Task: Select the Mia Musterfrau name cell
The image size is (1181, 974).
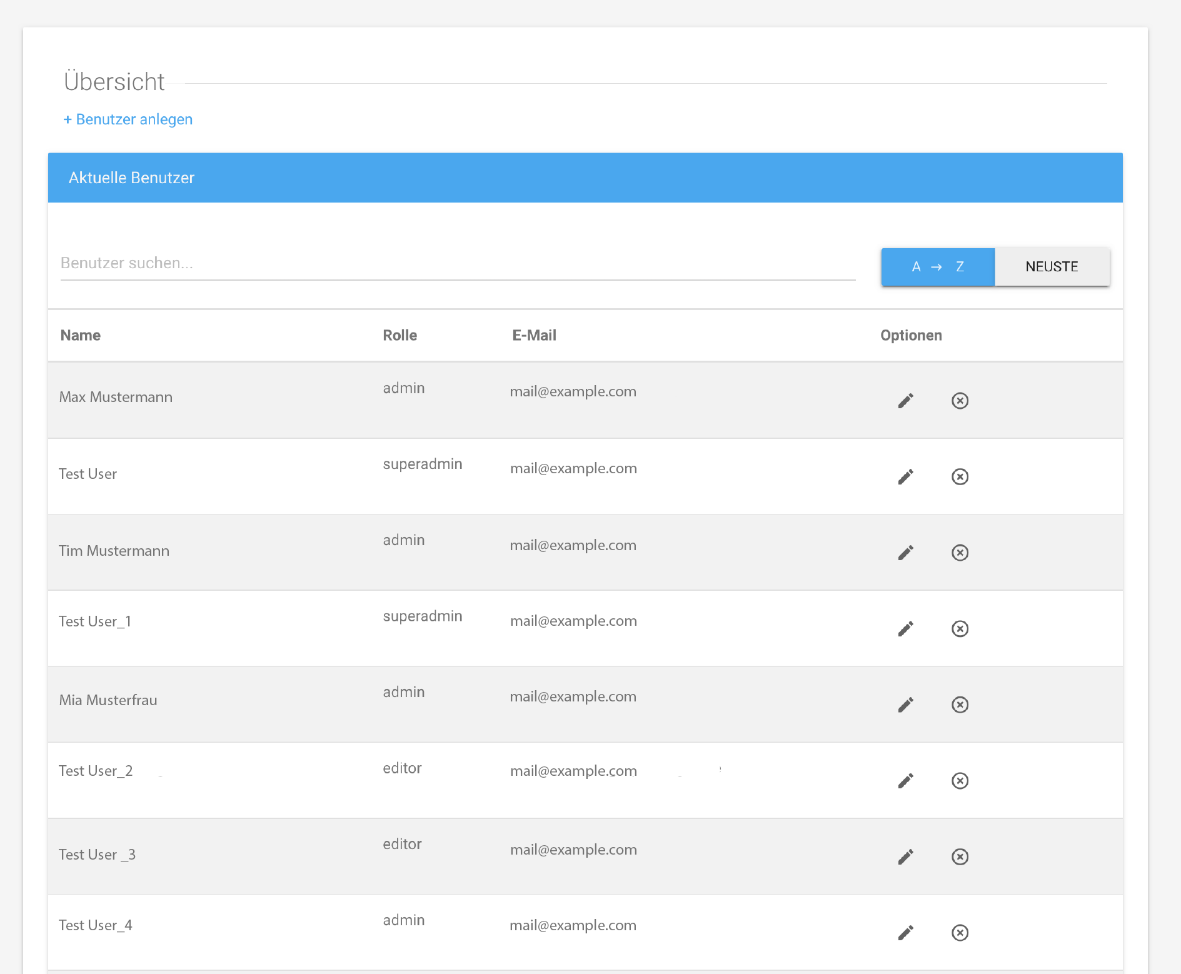Action: click(108, 701)
